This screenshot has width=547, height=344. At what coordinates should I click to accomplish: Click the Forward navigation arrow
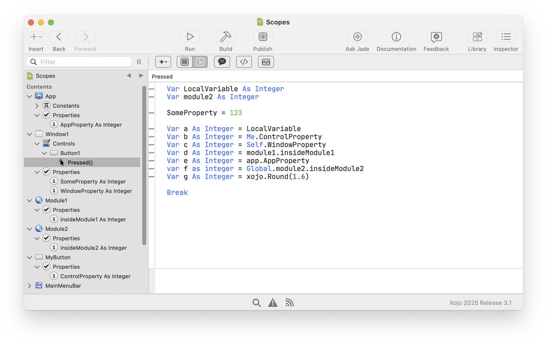tap(85, 36)
